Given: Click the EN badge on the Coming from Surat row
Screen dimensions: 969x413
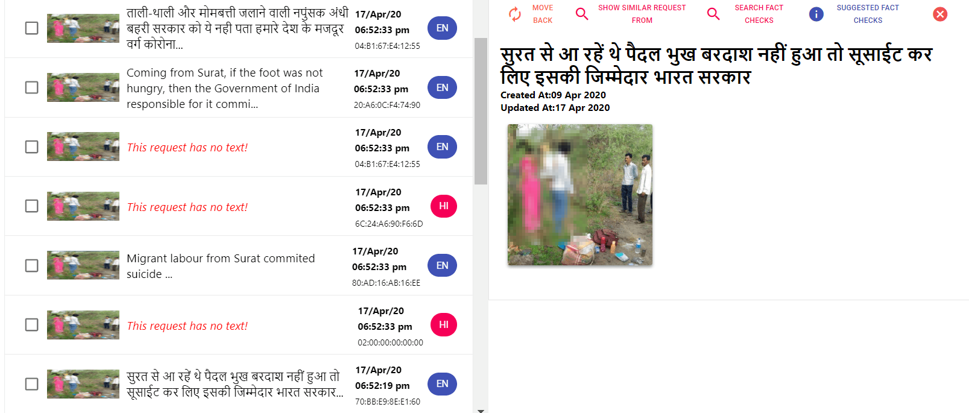Looking at the screenshot, I should click(x=442, y=87).
